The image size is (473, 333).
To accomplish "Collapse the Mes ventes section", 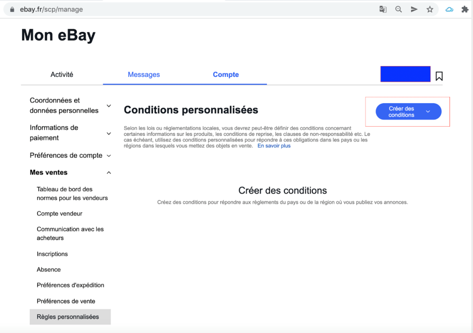I will point(70,173).
